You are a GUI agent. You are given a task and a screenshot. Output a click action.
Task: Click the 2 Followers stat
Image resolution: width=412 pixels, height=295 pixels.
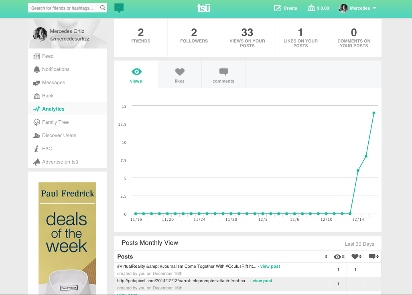point(194,36)
